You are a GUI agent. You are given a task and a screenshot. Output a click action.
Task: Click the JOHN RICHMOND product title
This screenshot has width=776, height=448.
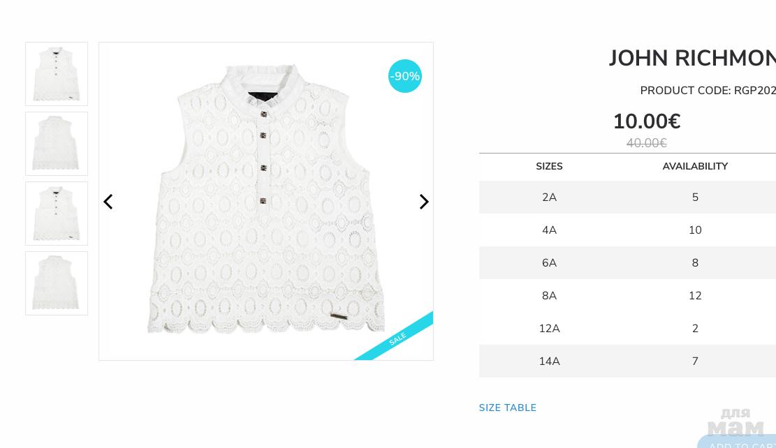(691, 59)
